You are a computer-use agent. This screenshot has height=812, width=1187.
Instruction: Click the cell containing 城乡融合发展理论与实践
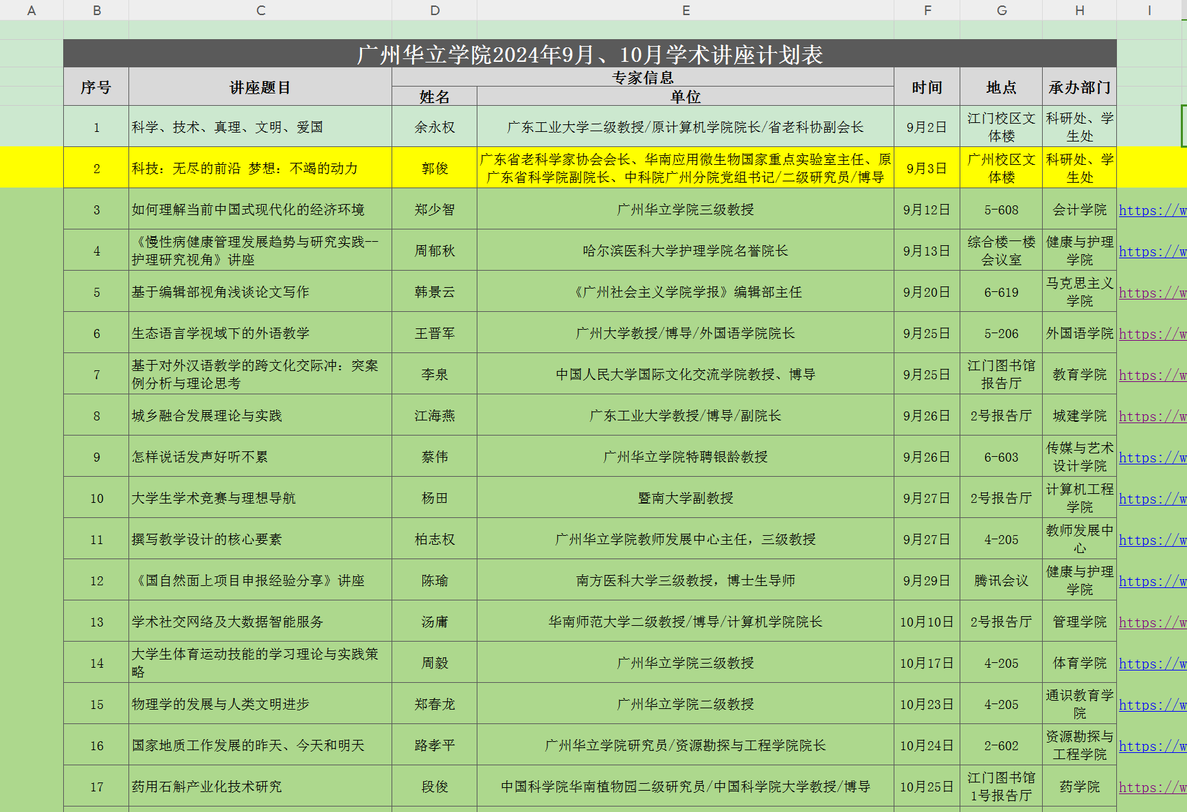click(x=260, y=416)
